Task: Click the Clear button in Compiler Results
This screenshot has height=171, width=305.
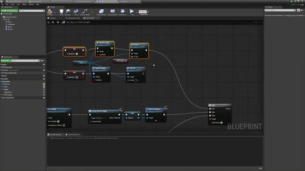Action: coord(260,168)
